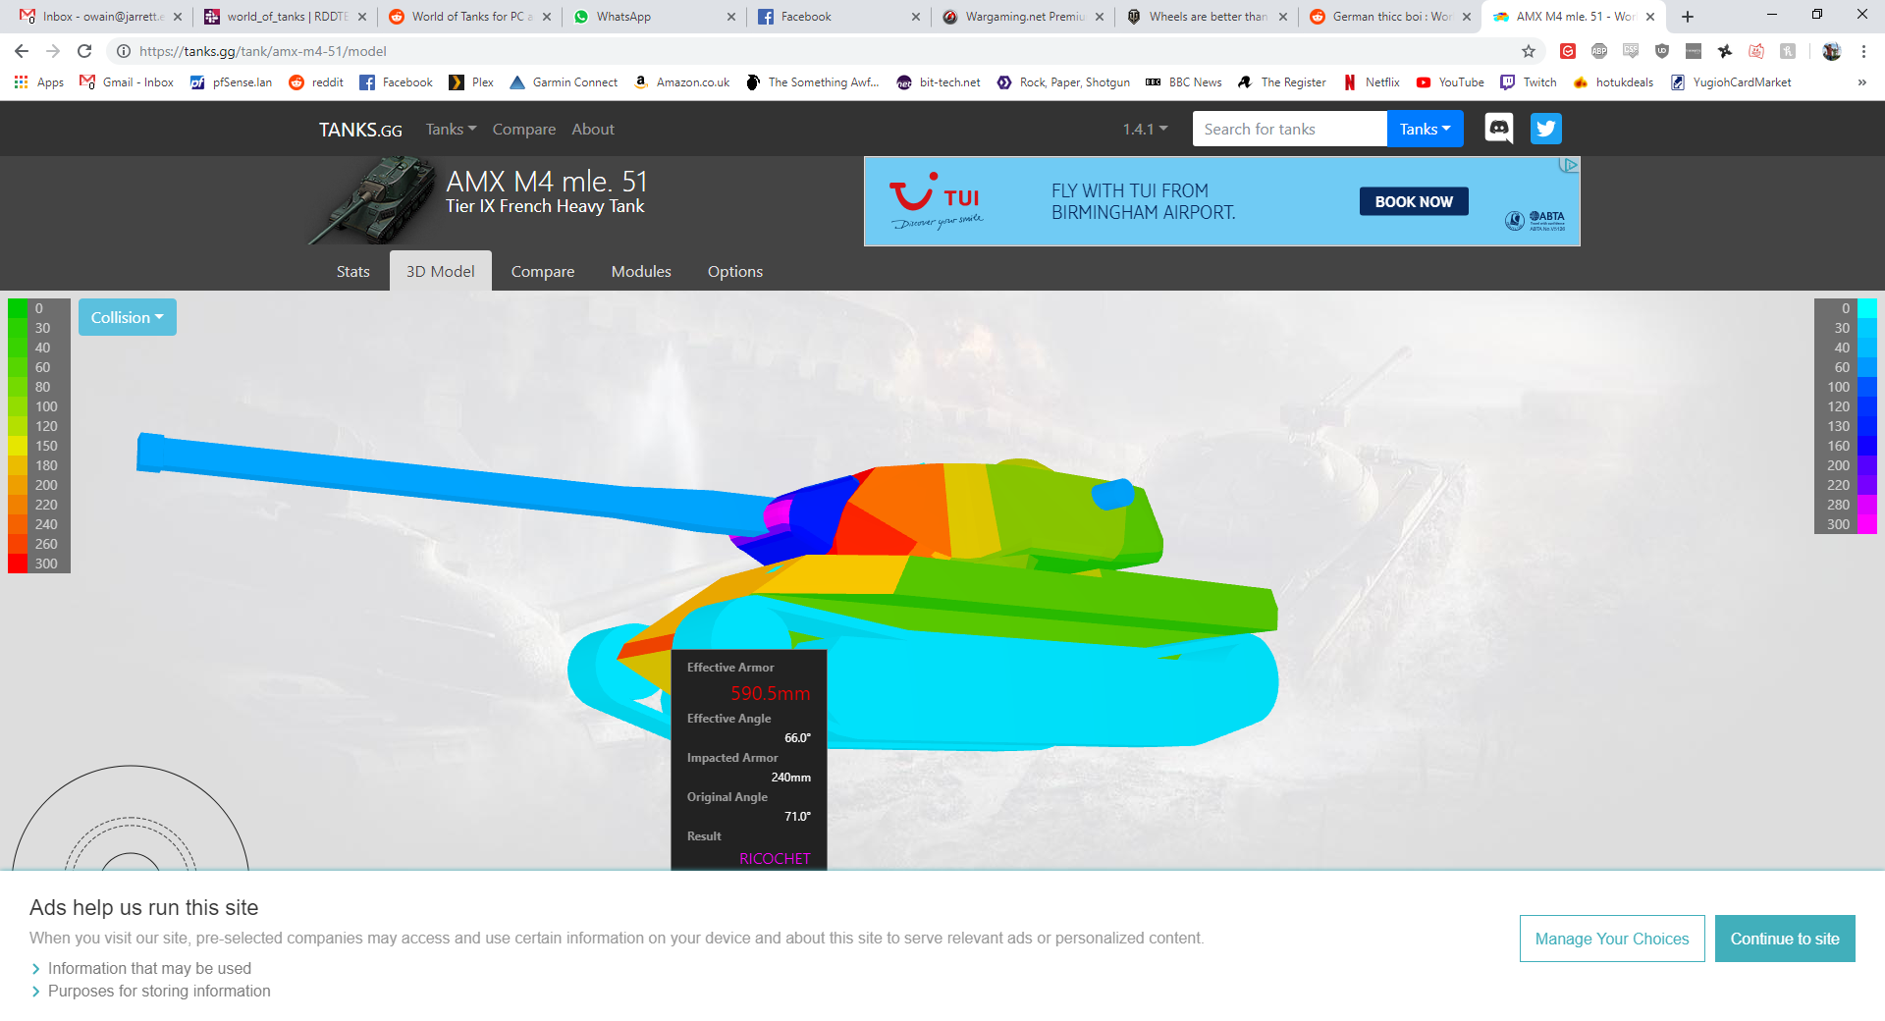1885x1021 pixels.
Task: Open Gmail - Inbox bookmark
Action: click(x=127, y=82)
